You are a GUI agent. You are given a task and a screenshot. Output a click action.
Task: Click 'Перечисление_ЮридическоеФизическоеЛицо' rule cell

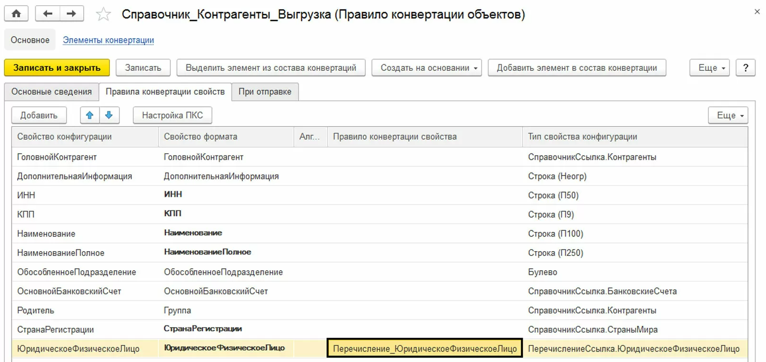pos(424,348)
